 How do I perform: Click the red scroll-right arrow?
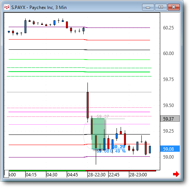click(176, 174)
